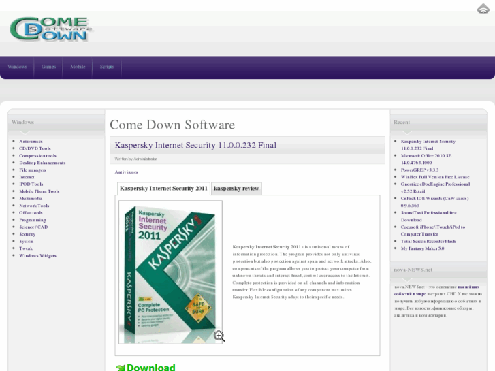Screen dimensions: 495x371
Task: Click the nova-NEWS.net section heading
Action: (x=413, y=270)
